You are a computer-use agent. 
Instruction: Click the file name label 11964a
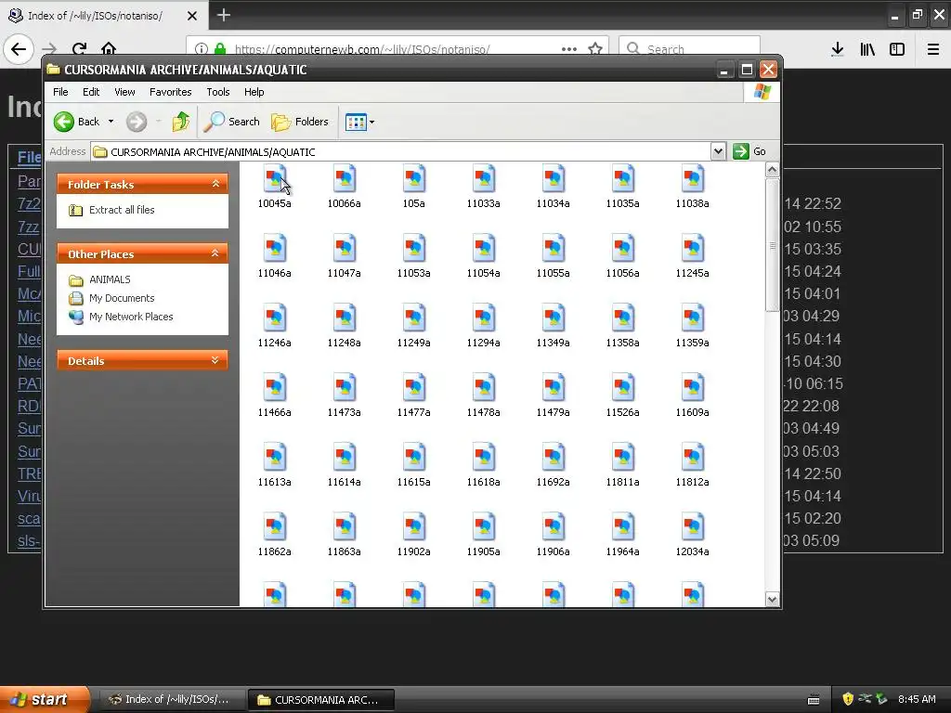point(623,552)
